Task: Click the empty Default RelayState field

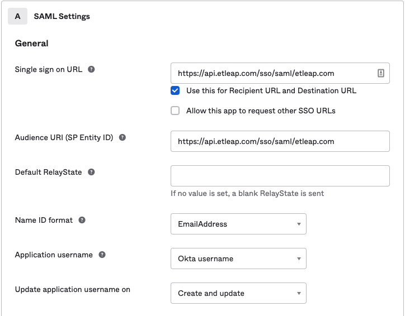Action: pyautogui.click(x=280, y=176)
